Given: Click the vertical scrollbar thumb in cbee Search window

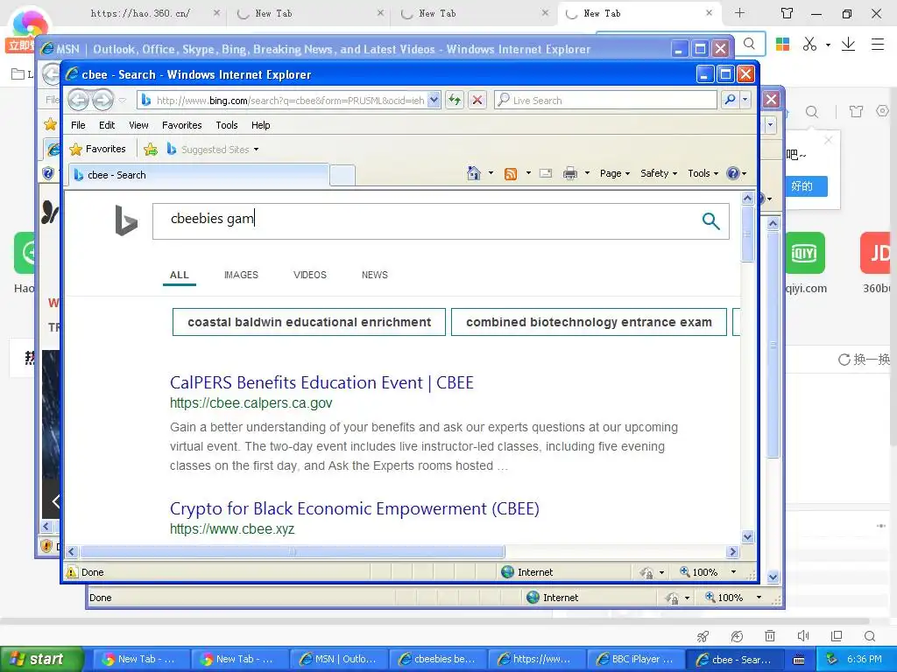Looking at the screenshot, I should (748, 234).
